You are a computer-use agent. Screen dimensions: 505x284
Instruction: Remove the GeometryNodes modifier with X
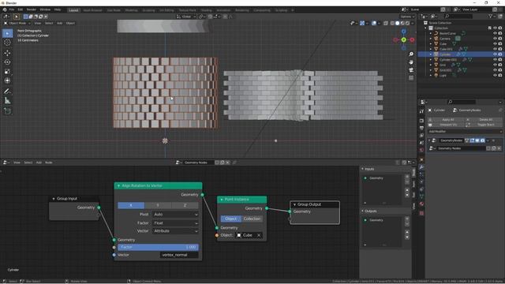point(493,140)
